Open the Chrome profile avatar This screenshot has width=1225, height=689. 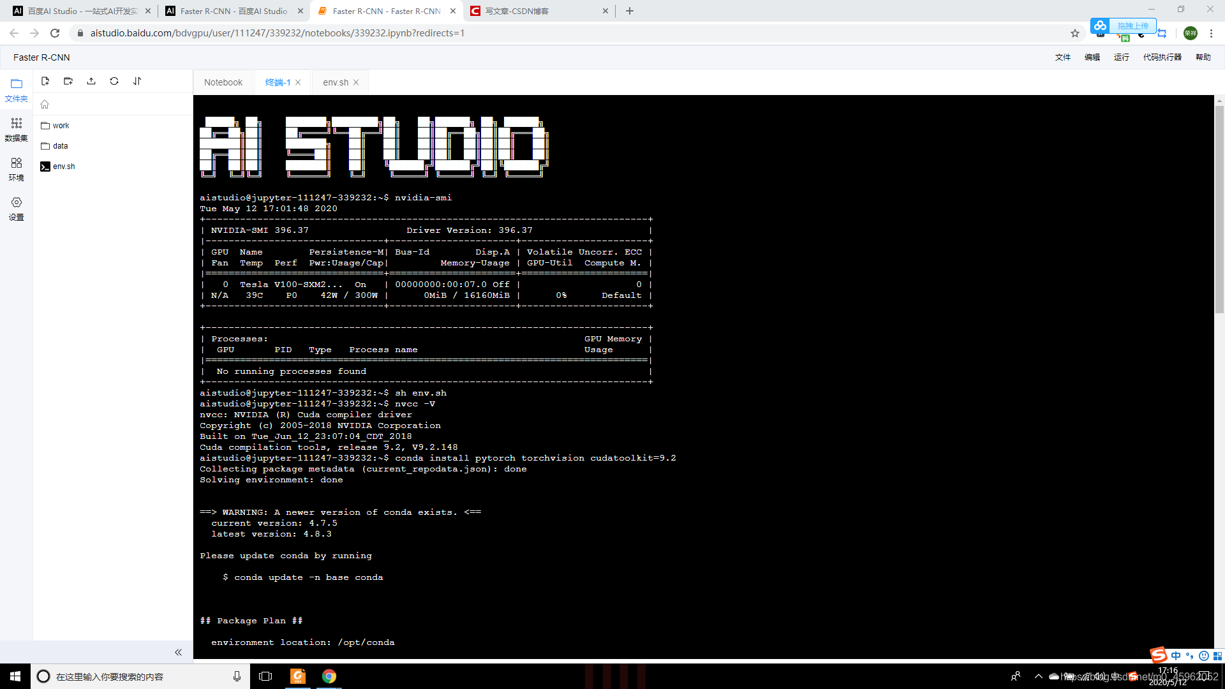(1191, 33)
